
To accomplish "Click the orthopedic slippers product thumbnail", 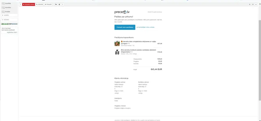I will (x=117, y=43).
